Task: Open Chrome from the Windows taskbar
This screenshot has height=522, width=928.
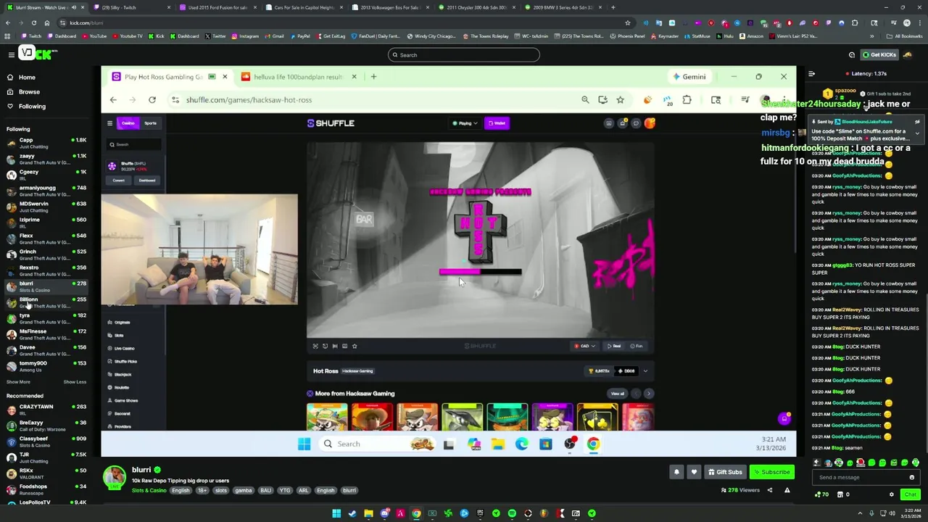Action: pos(416,513)
